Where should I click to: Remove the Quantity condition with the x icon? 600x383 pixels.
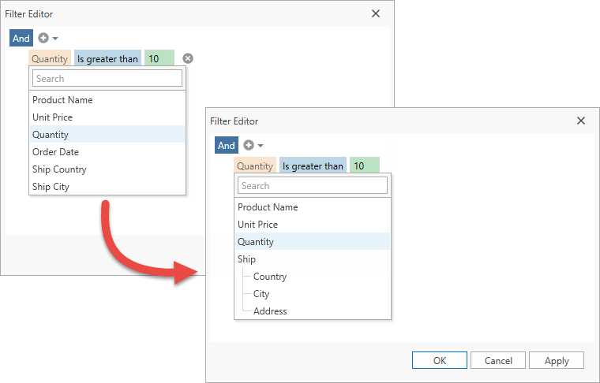(187, 58)
